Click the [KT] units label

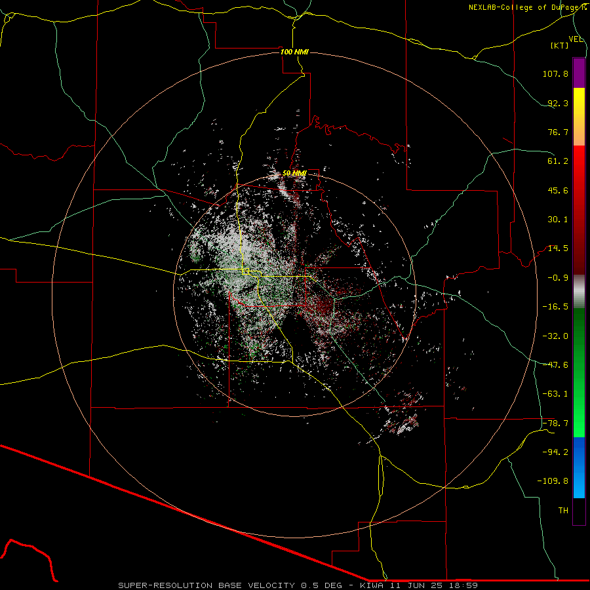point(560,45)
